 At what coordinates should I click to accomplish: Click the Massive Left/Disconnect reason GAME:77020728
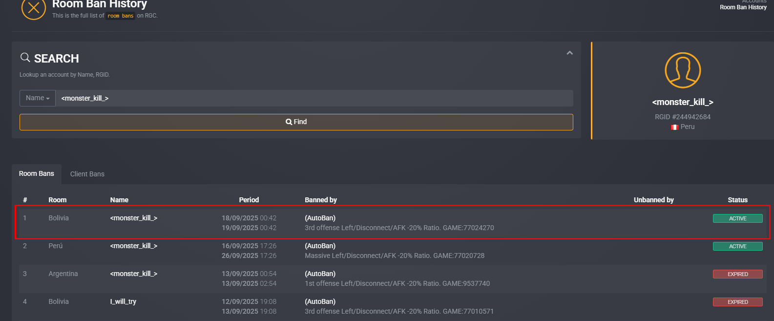395,256
